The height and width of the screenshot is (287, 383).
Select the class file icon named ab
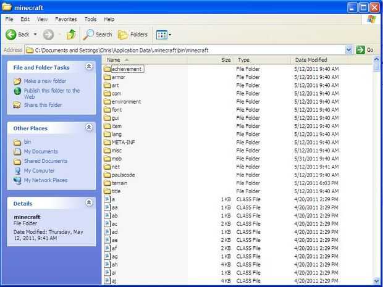click(107, 215)
